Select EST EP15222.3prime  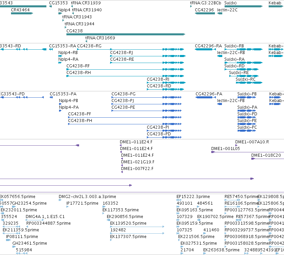(193, 197)
